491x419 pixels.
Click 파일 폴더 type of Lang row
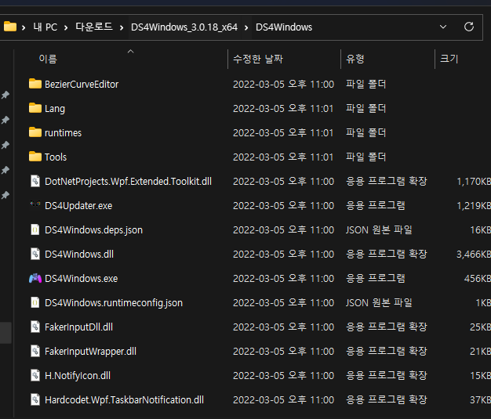[x=366, y=109]
